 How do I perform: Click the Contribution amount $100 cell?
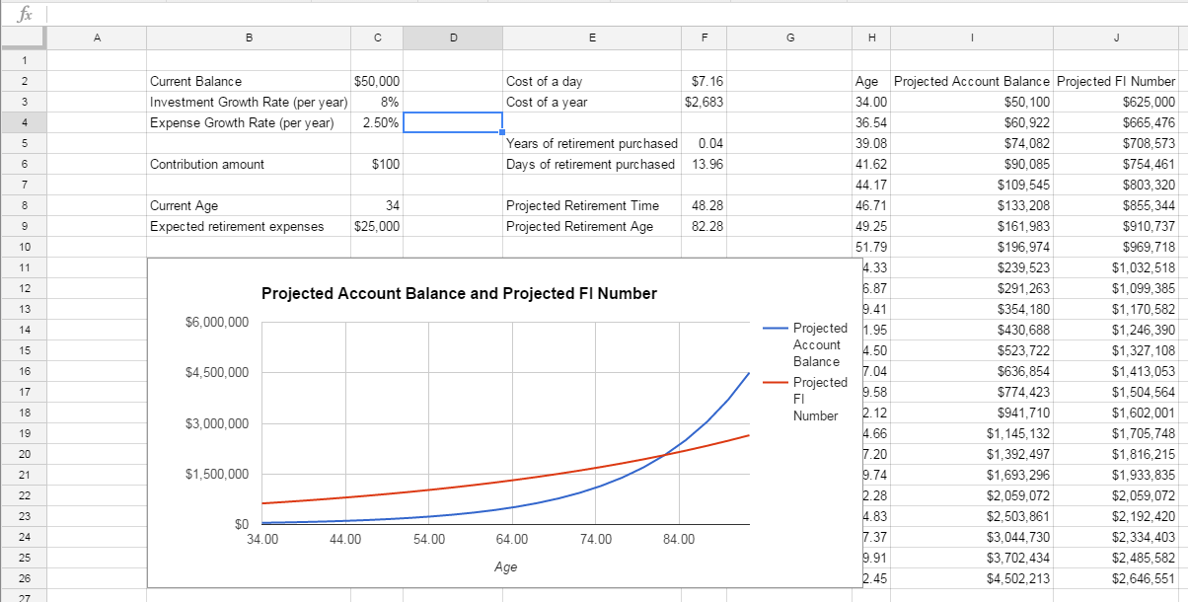(x=378, y=164)
